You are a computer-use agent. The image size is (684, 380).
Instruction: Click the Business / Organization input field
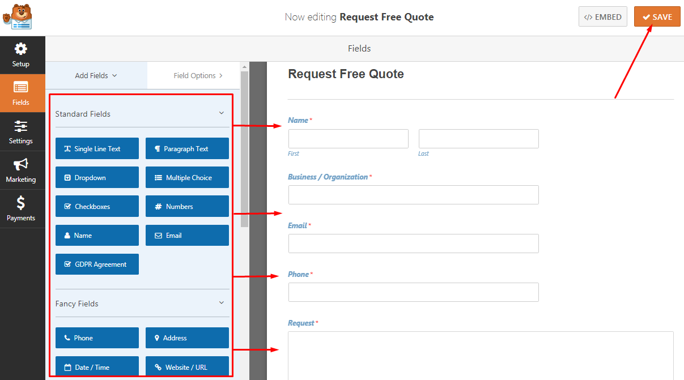(413, 195)
